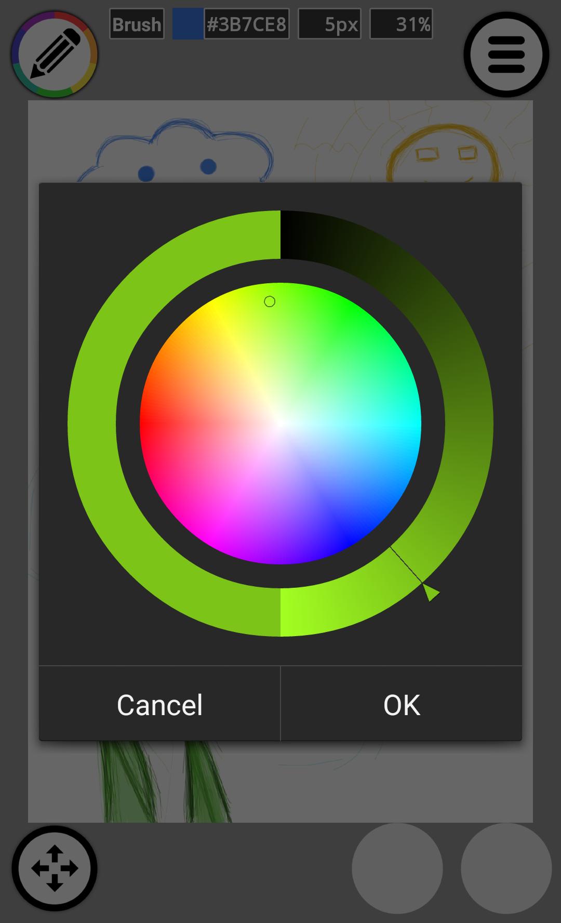Viewport: 561px width, 923px height.
Task: Tap the move/pan arrows icon
Action: 55,868
